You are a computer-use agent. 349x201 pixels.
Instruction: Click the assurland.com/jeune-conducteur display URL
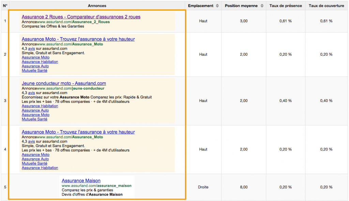(71, 89)
